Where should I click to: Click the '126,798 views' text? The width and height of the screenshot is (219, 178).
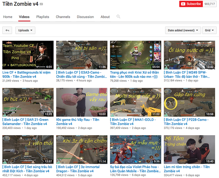point(119,175)
